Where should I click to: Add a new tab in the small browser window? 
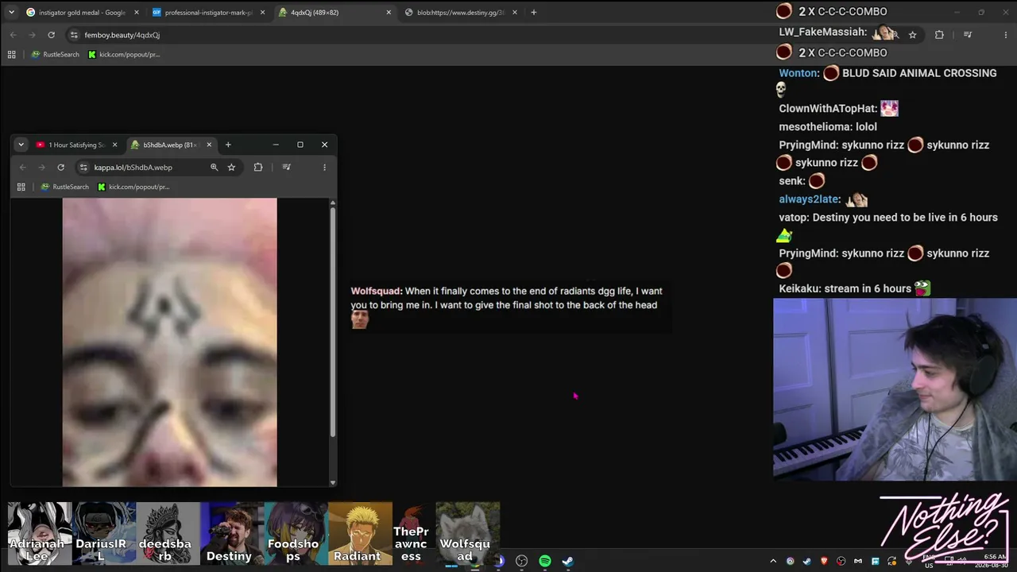click(228, 145)
